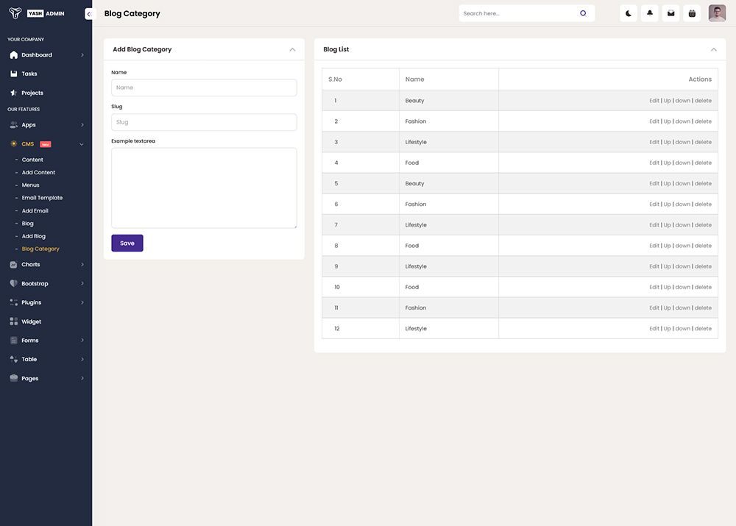736x526 pixels.
Task: Click the Save button
Action: [x=127, y=243]
